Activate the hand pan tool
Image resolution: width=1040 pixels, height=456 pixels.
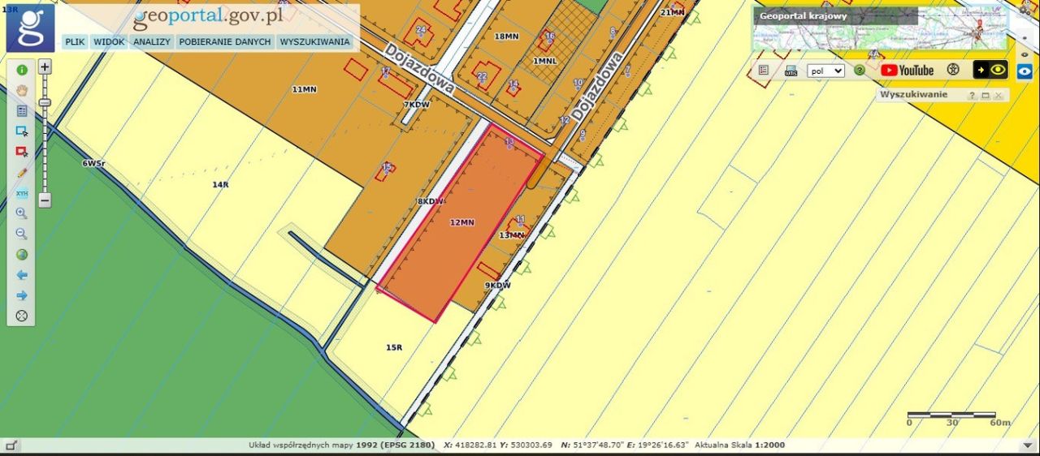[22, 90]
